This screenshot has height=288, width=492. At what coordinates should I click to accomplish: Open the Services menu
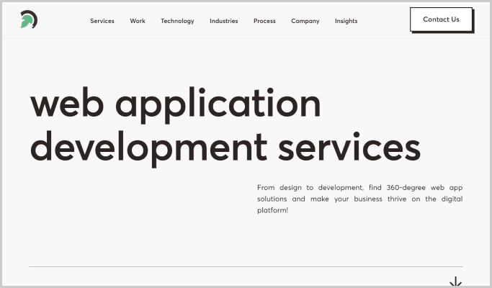pos(102,21)
